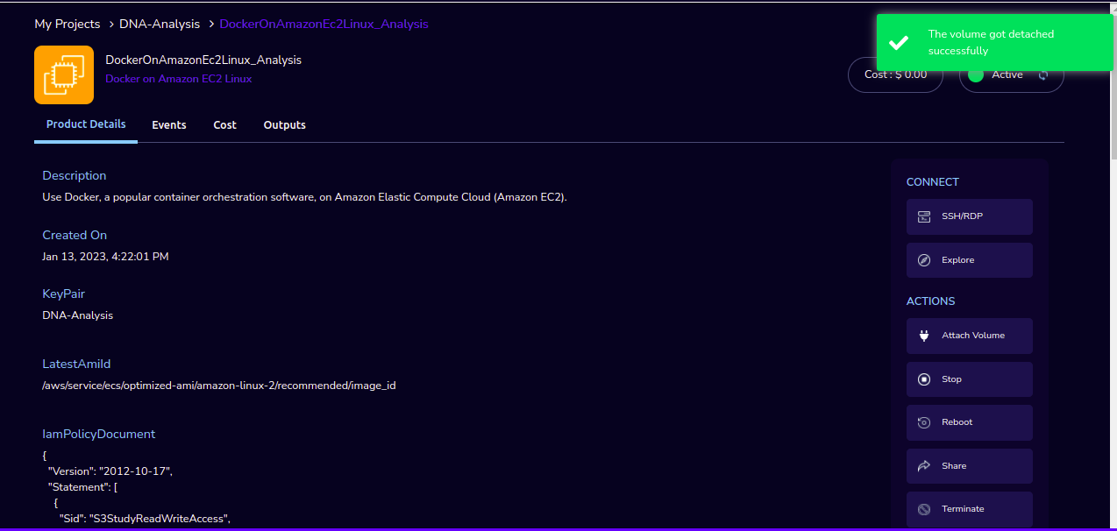
Task: Click the Attach Volume plug icon
Action: 924,336
